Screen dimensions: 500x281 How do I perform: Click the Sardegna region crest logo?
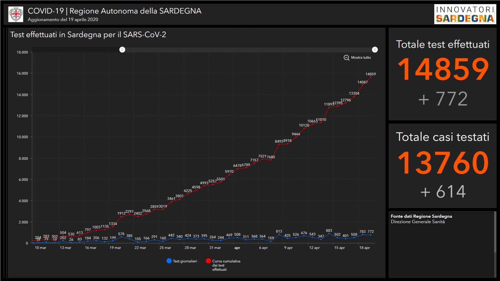[x=16, y=14]
